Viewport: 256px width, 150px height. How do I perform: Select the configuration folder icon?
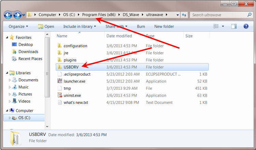point(60,46)
